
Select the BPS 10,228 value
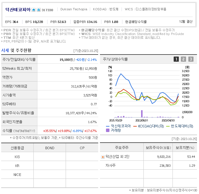point(34,22)
